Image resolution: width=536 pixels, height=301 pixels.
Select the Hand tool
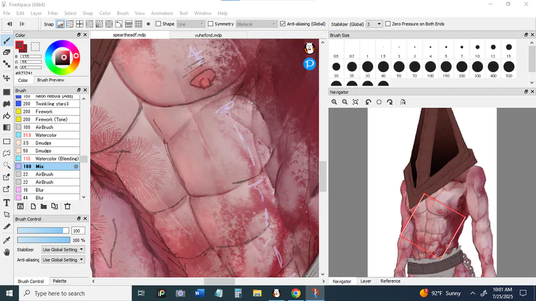pos(7,252)
